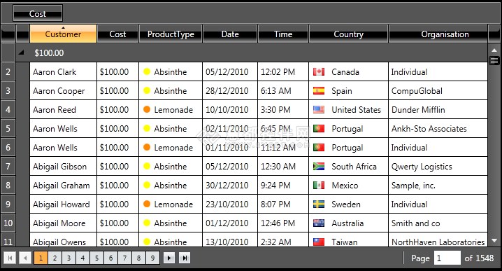
Task: Click the South Africa flag icon
Action: 319,167
